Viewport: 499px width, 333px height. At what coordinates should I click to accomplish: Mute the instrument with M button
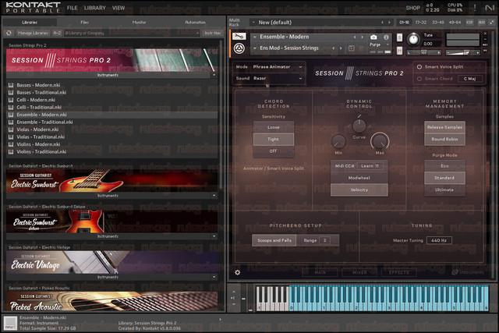399,50
